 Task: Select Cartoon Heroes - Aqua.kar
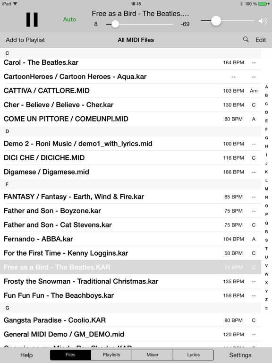coord(131,77)
